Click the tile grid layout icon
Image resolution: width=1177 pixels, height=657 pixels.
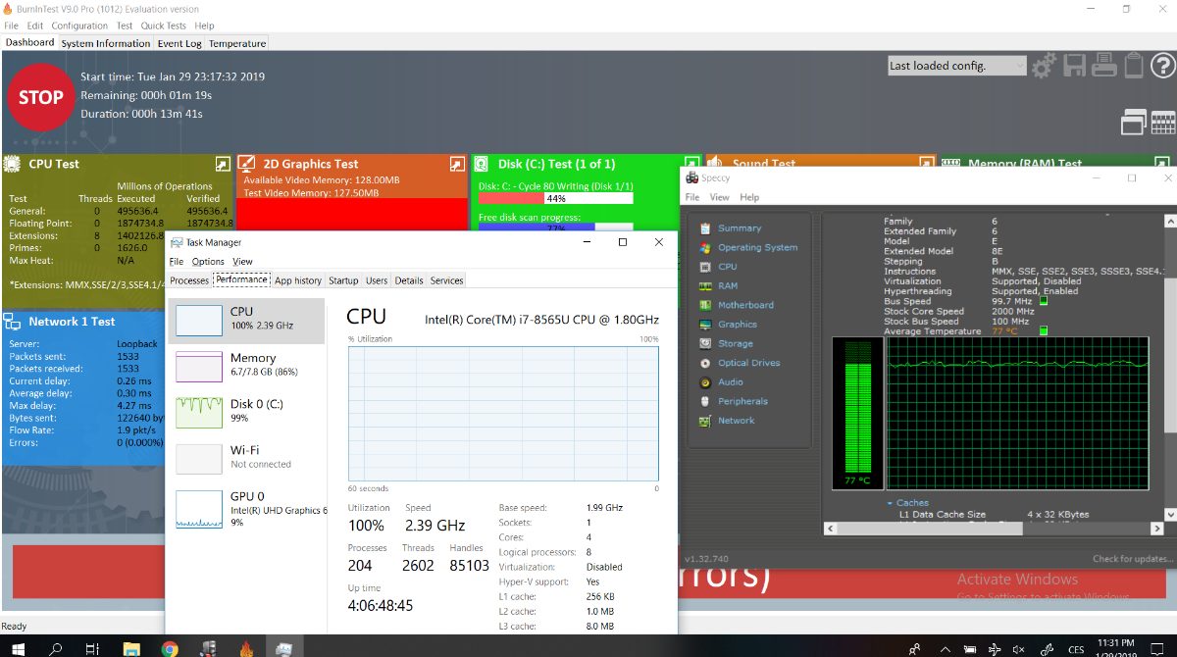(x=1163, y=123)
